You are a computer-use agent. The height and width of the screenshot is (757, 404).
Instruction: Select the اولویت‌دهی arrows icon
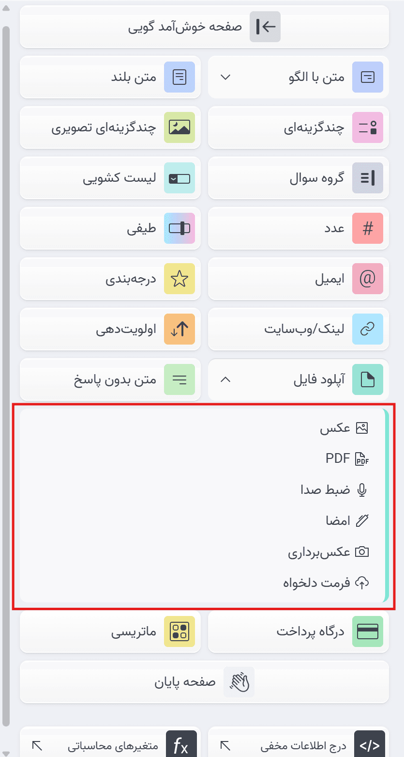(x=180, y=329)
